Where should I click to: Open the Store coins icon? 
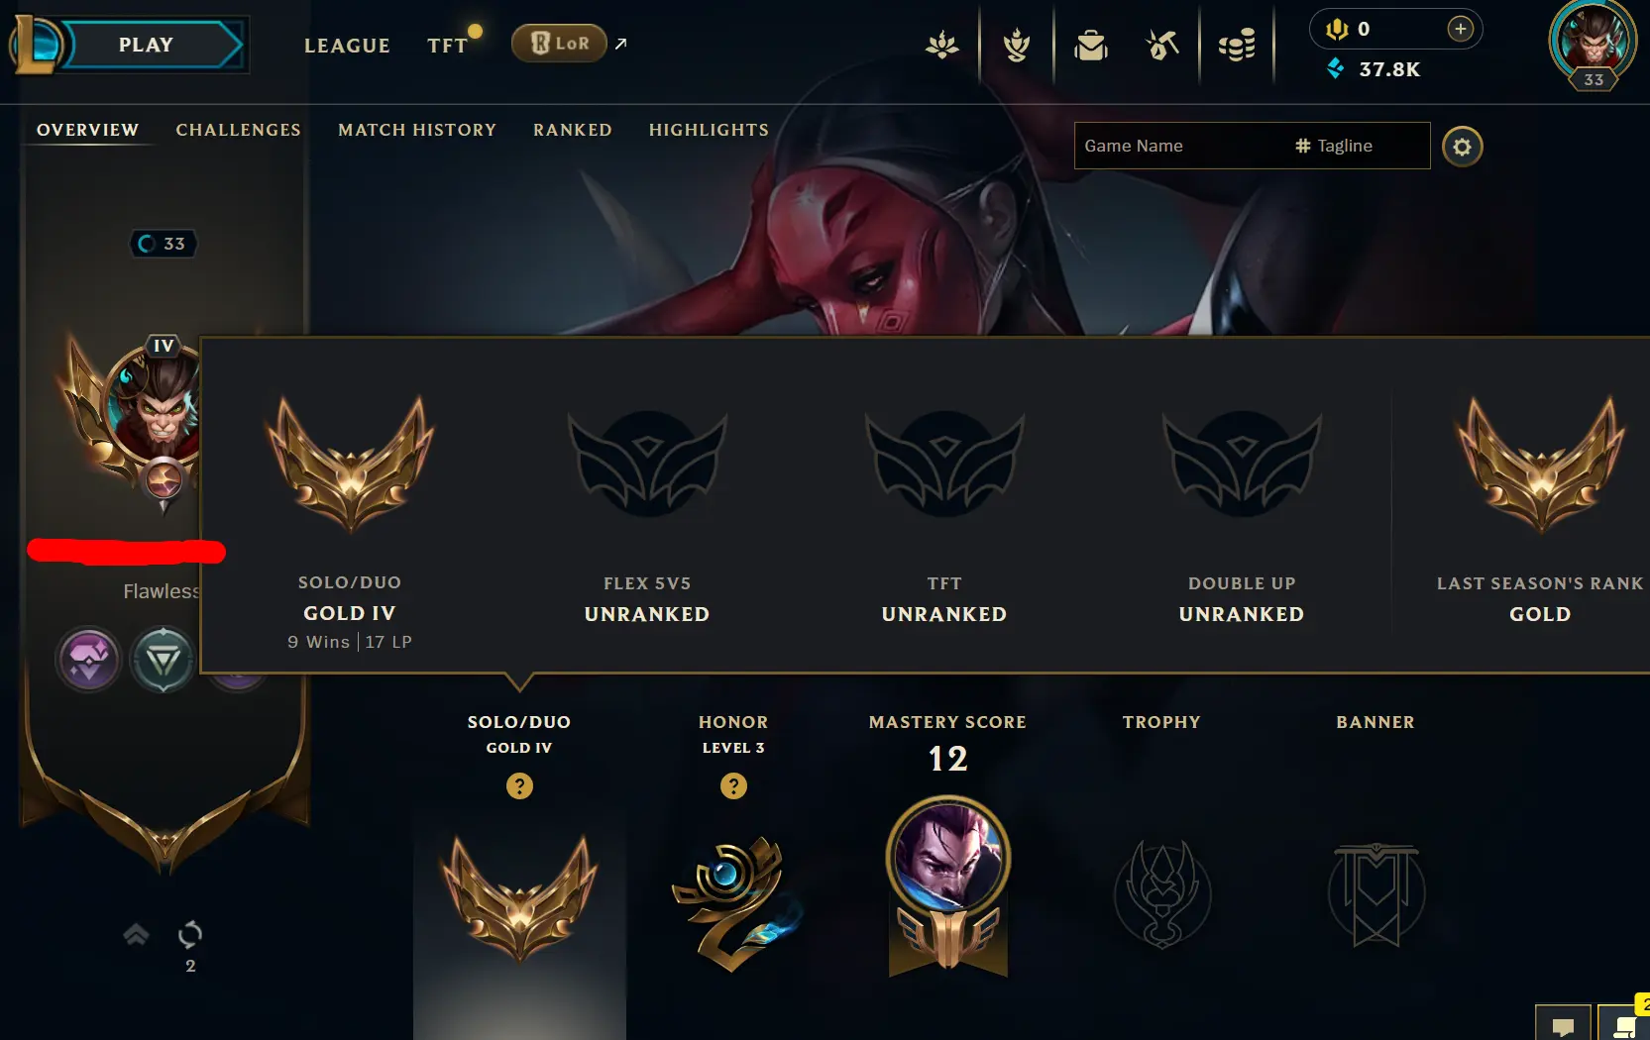click(x=1237, y=46)
